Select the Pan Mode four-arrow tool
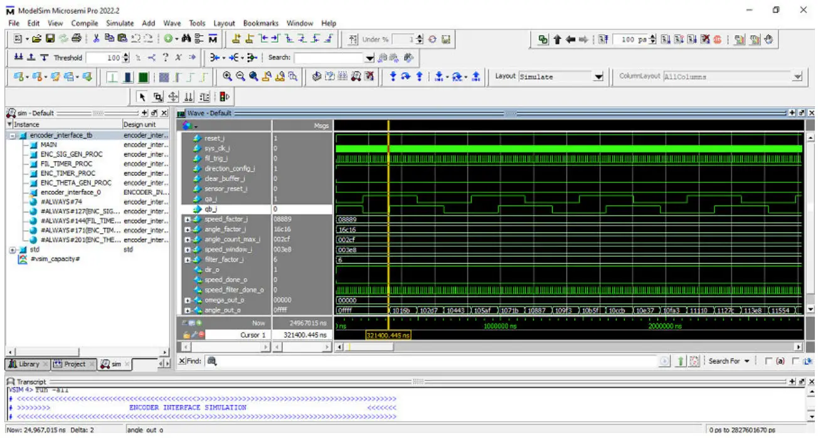This screenshot has height=438, width=818. tap(173, 96)
